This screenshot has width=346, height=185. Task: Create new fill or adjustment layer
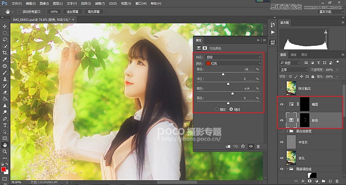coord(316,181)
